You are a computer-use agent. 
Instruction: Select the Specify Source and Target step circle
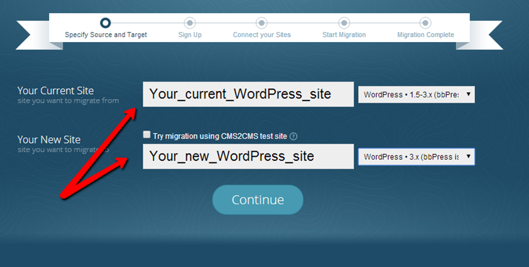[x=106, y=23]
